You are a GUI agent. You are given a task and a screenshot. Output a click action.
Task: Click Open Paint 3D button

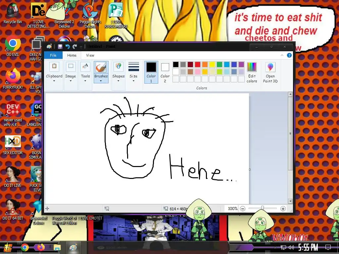(270, 72)
